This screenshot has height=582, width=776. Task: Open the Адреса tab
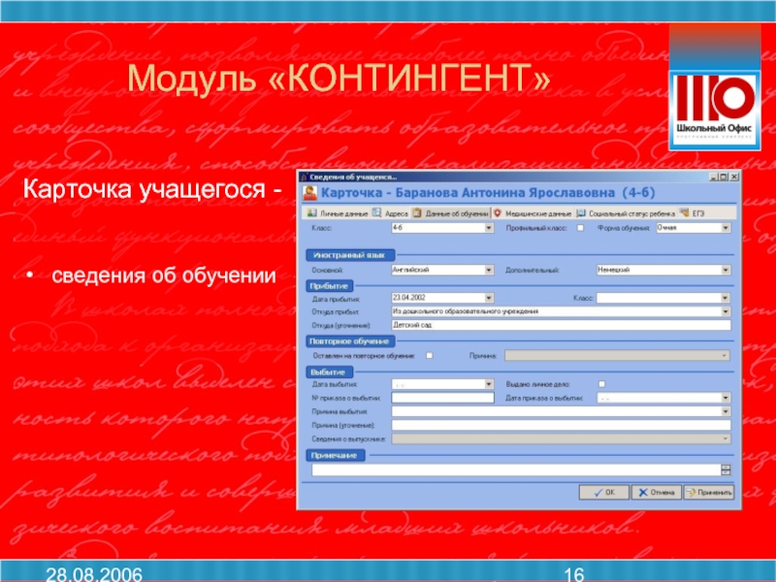391,213
